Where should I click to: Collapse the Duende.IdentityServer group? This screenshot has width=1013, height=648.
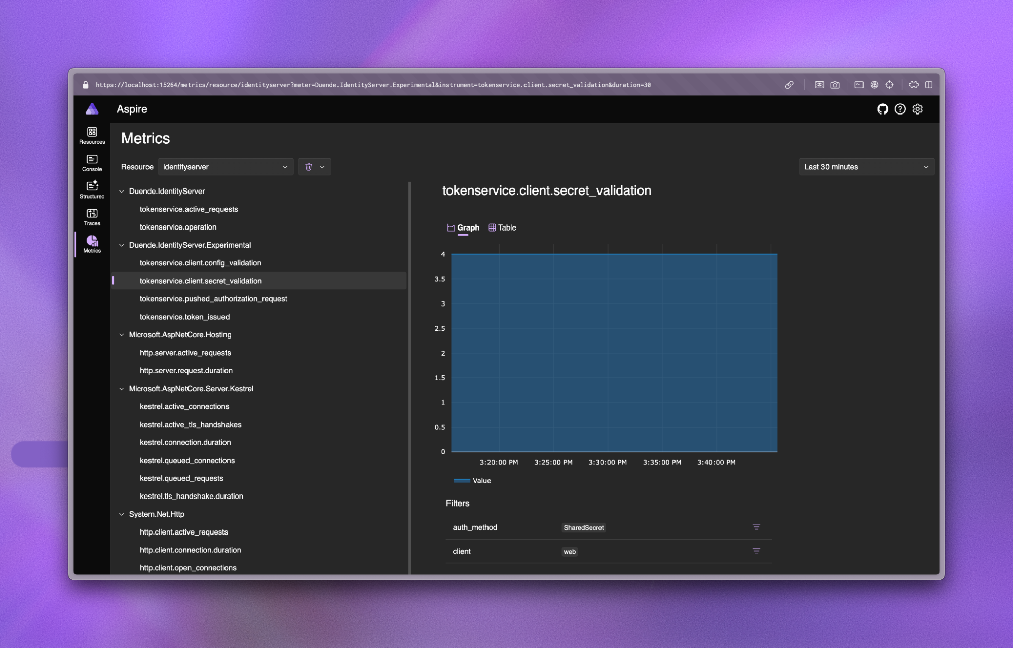122,192
